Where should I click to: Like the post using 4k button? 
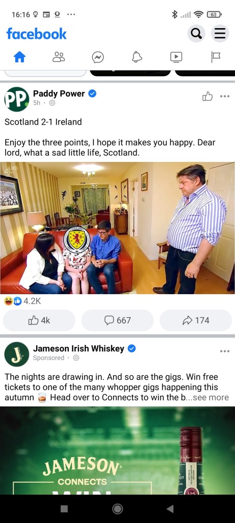(39, 320)
